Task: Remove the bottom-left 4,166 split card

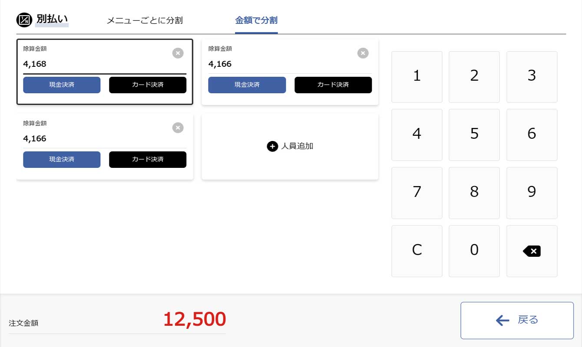Action: pyautogui.click(x=178, y=128)
